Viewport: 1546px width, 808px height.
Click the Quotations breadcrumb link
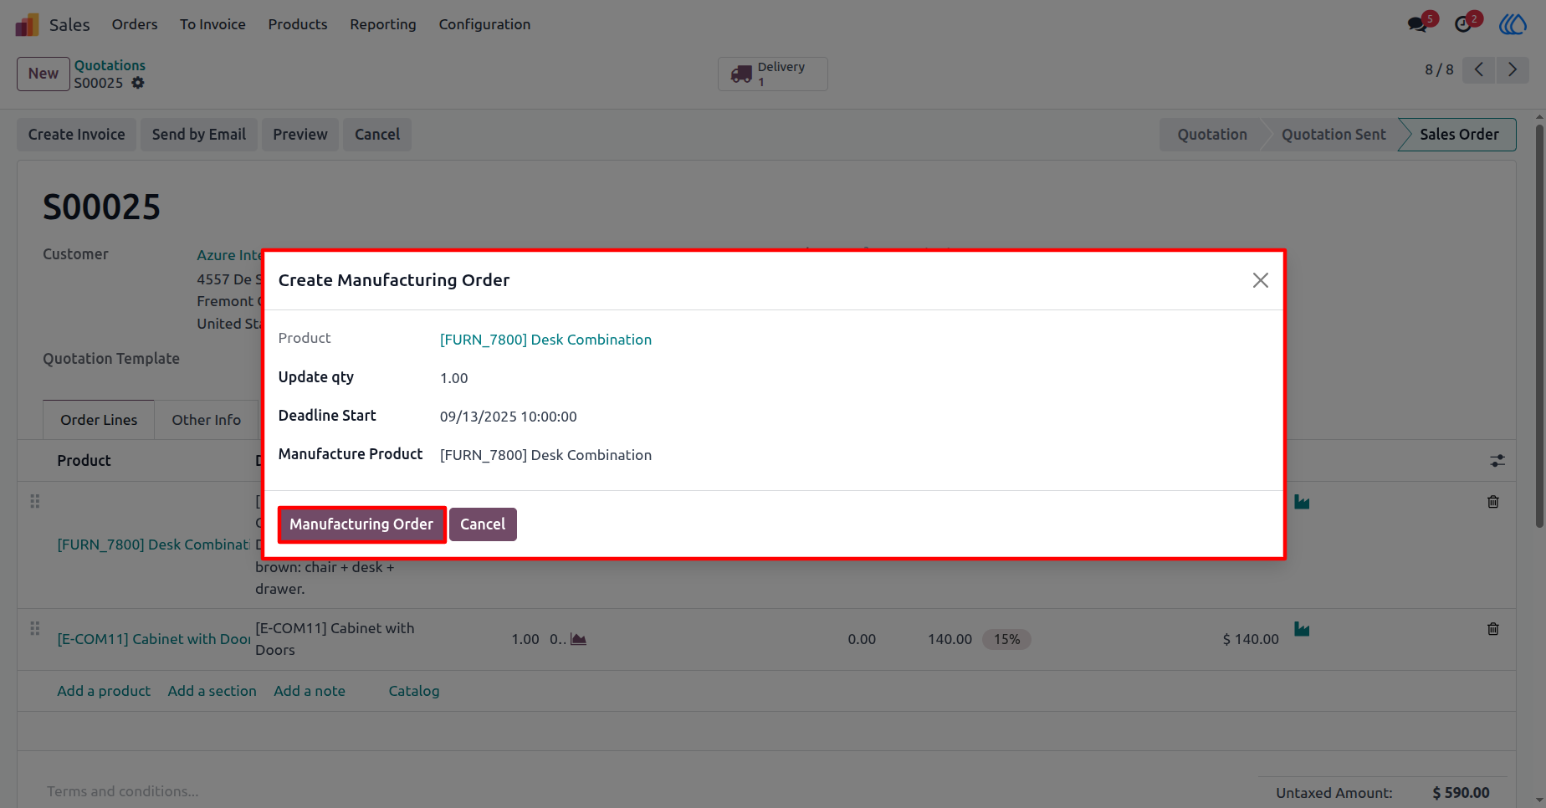pos(110,65)
